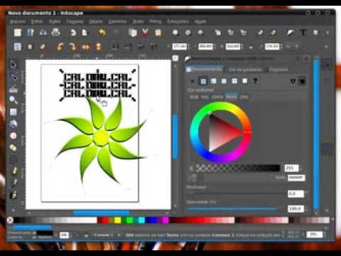Click the red Cut scissors icon

(146, 32)
